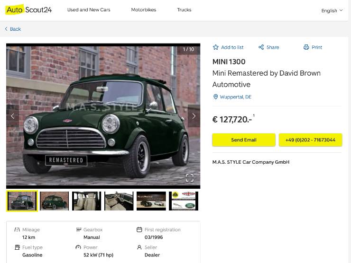Show previous photo with left arrow
The height and width of the screenshot is (263, 351).
tap(13, 116)
